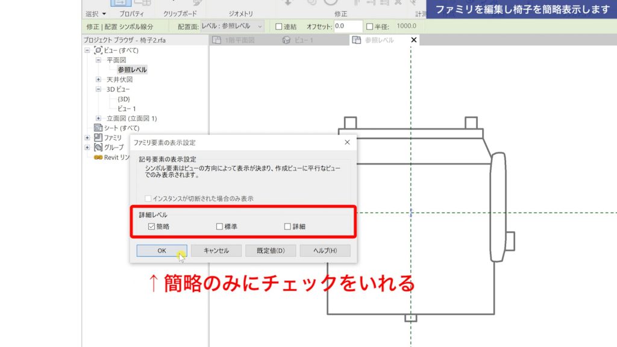The image size is (617, 347).
Task: Enable the 連結 checkbox in options bar
Action: point(278,26)
